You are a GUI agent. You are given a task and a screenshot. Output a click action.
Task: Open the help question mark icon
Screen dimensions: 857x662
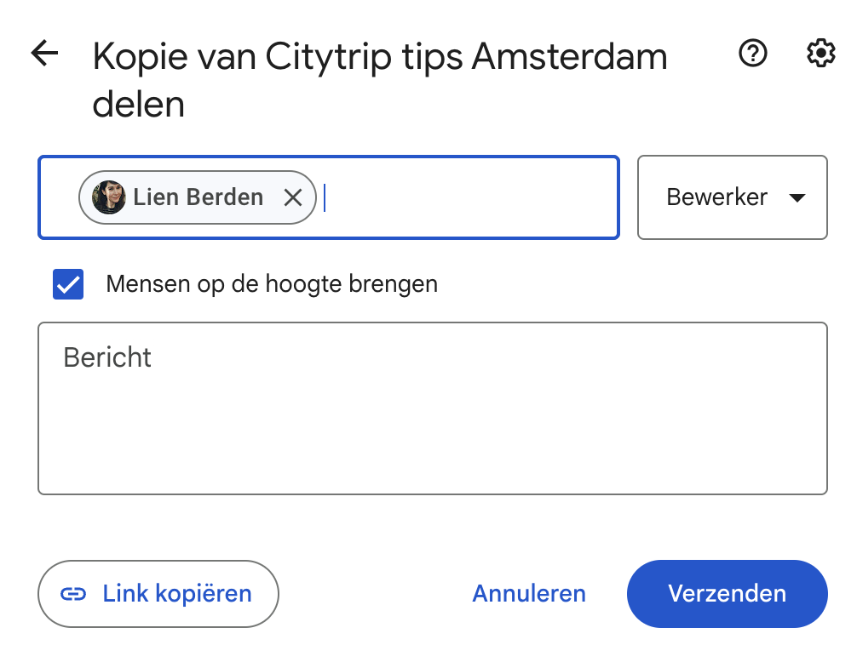[752, 54]
